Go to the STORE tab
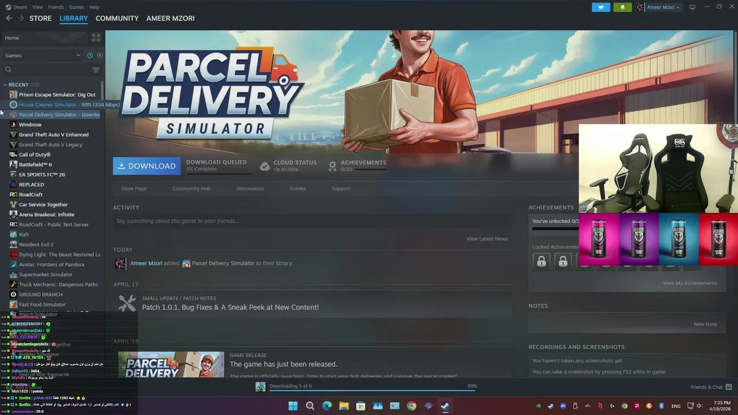 tap(40, 18)
